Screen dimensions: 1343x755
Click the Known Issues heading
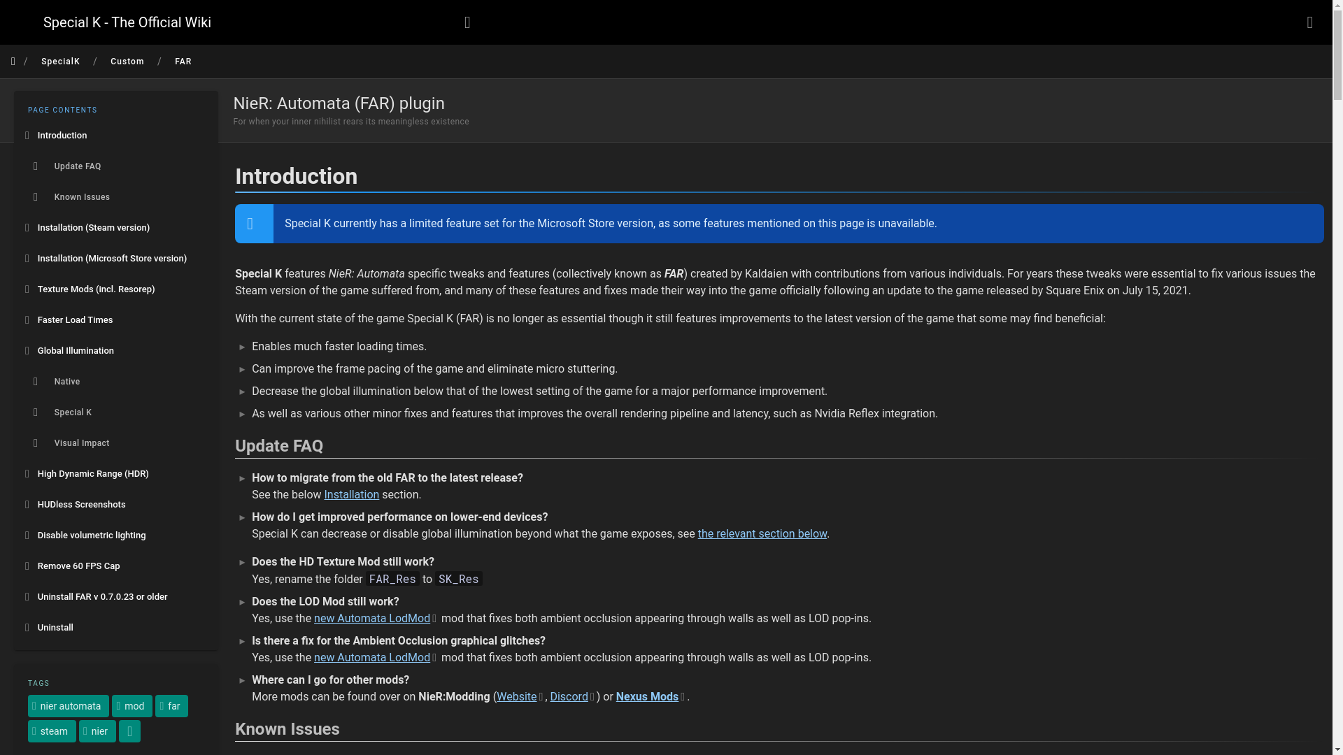[287, 729]
